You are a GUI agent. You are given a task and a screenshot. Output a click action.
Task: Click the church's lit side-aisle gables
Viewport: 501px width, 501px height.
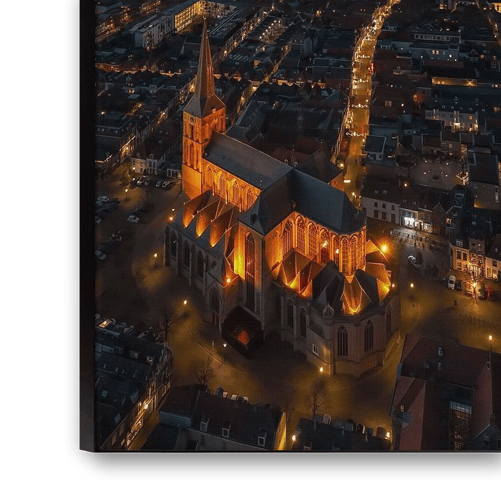point(208,215)
